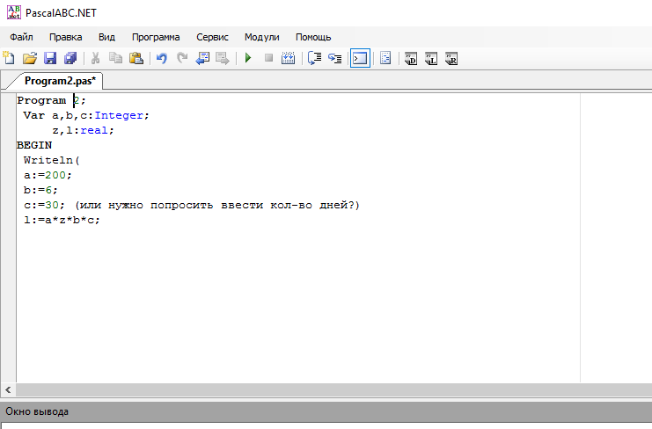This screenshot has width=652, height=429.
Task: Open the Файл menu
Action: tap(22, 37)
